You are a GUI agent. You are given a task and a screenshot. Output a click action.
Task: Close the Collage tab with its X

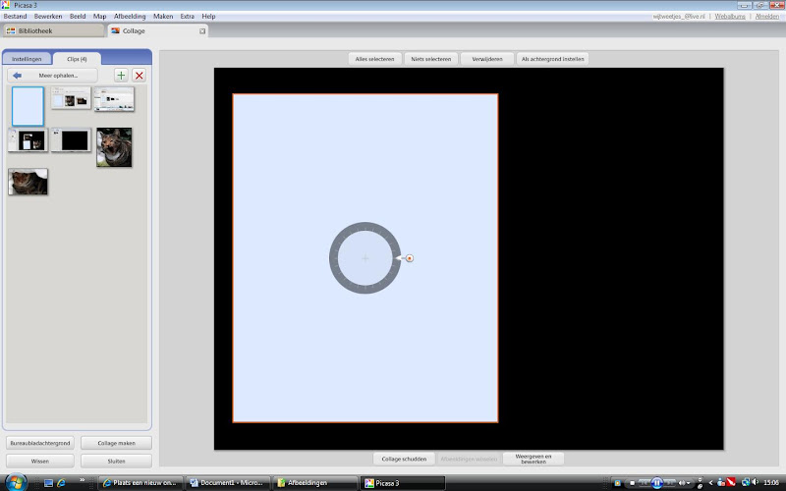click(202, 31)
